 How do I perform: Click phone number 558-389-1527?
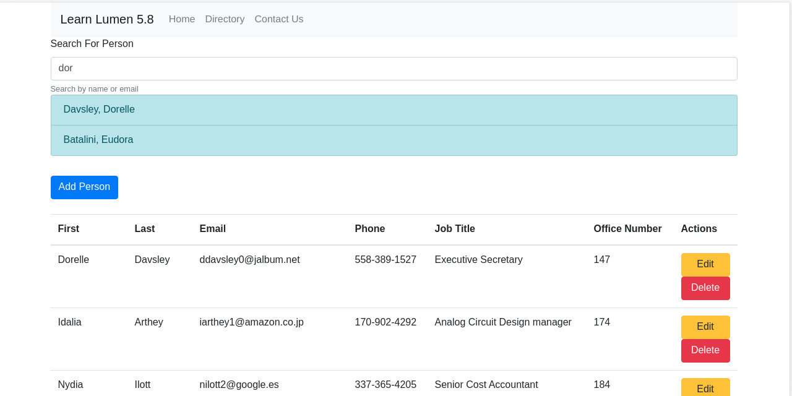click(385, 260)
